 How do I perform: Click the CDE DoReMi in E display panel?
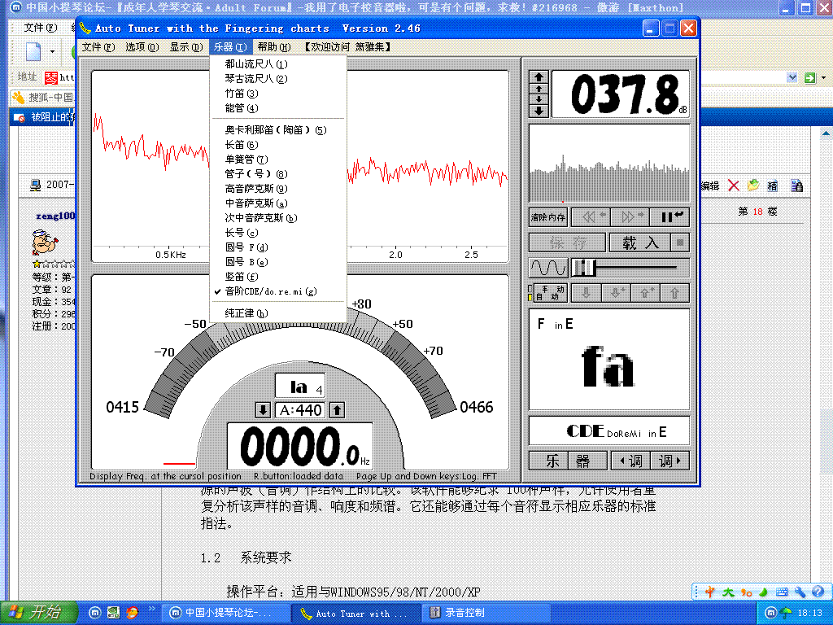[x=609, y=431]
